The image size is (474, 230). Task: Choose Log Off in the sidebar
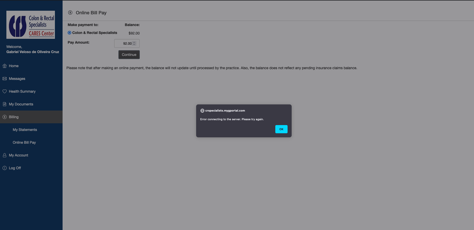coord(31,168)
